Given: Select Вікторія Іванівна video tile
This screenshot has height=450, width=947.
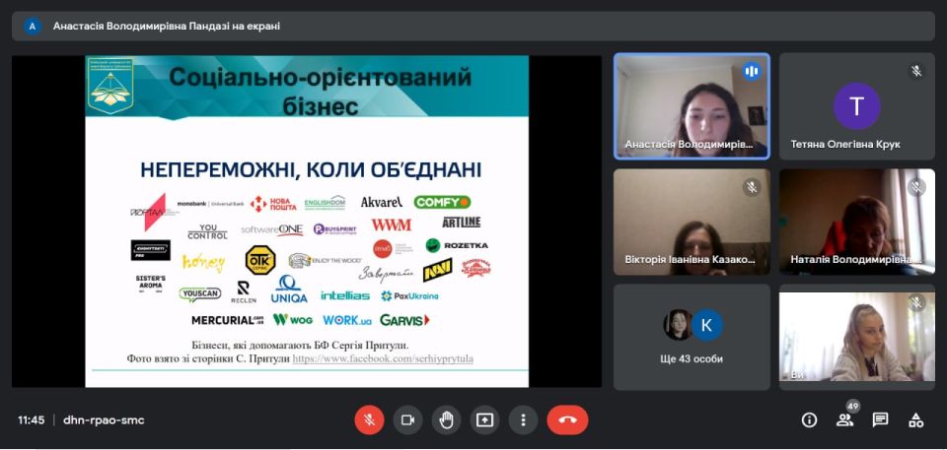Looking at the screenshot, I should 692,222.
